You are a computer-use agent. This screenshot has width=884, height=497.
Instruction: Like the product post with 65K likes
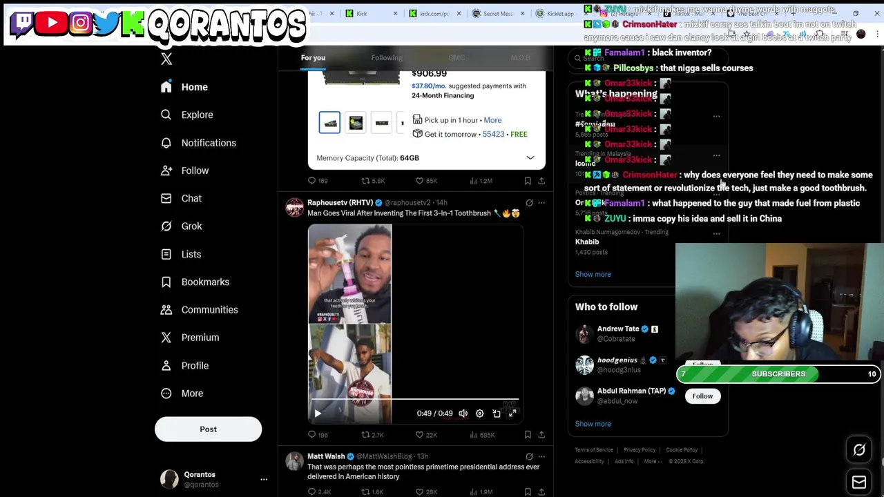pos(426,181)
